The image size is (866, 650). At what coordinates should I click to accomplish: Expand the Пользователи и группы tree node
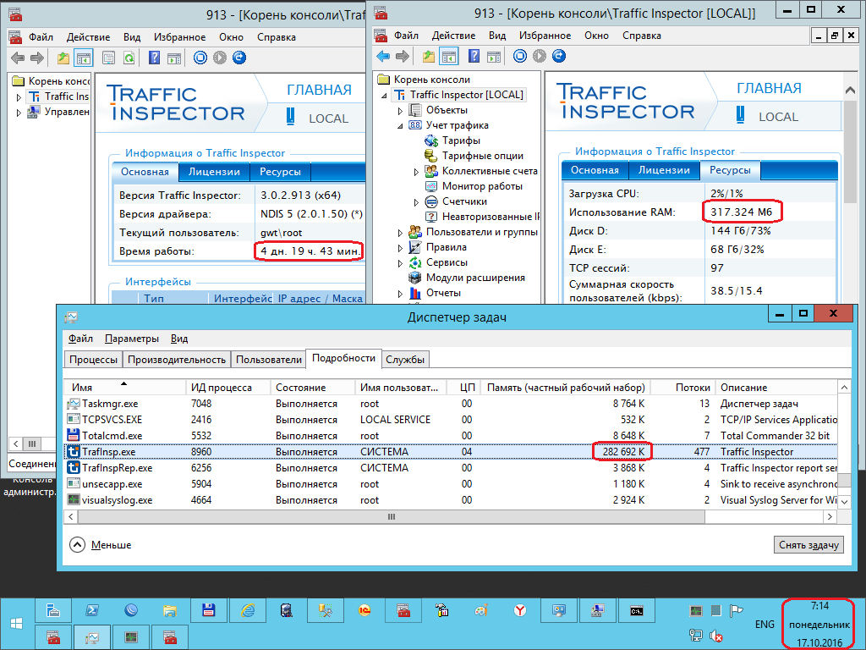click(400, 233)
